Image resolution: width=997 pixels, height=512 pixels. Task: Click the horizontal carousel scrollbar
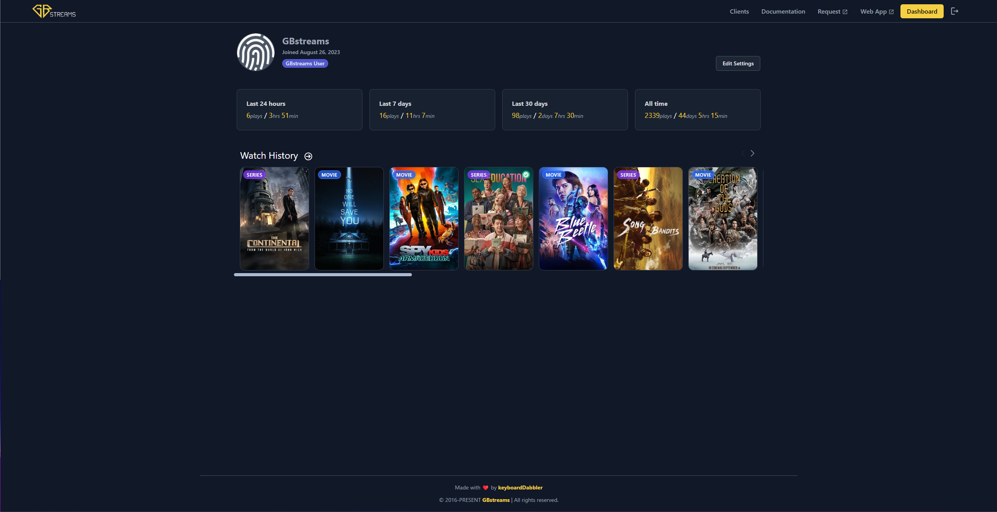[323, 275]
